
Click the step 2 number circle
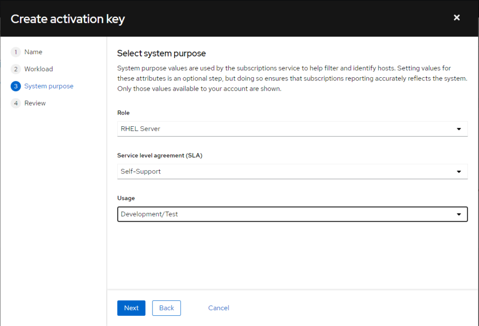15,69
